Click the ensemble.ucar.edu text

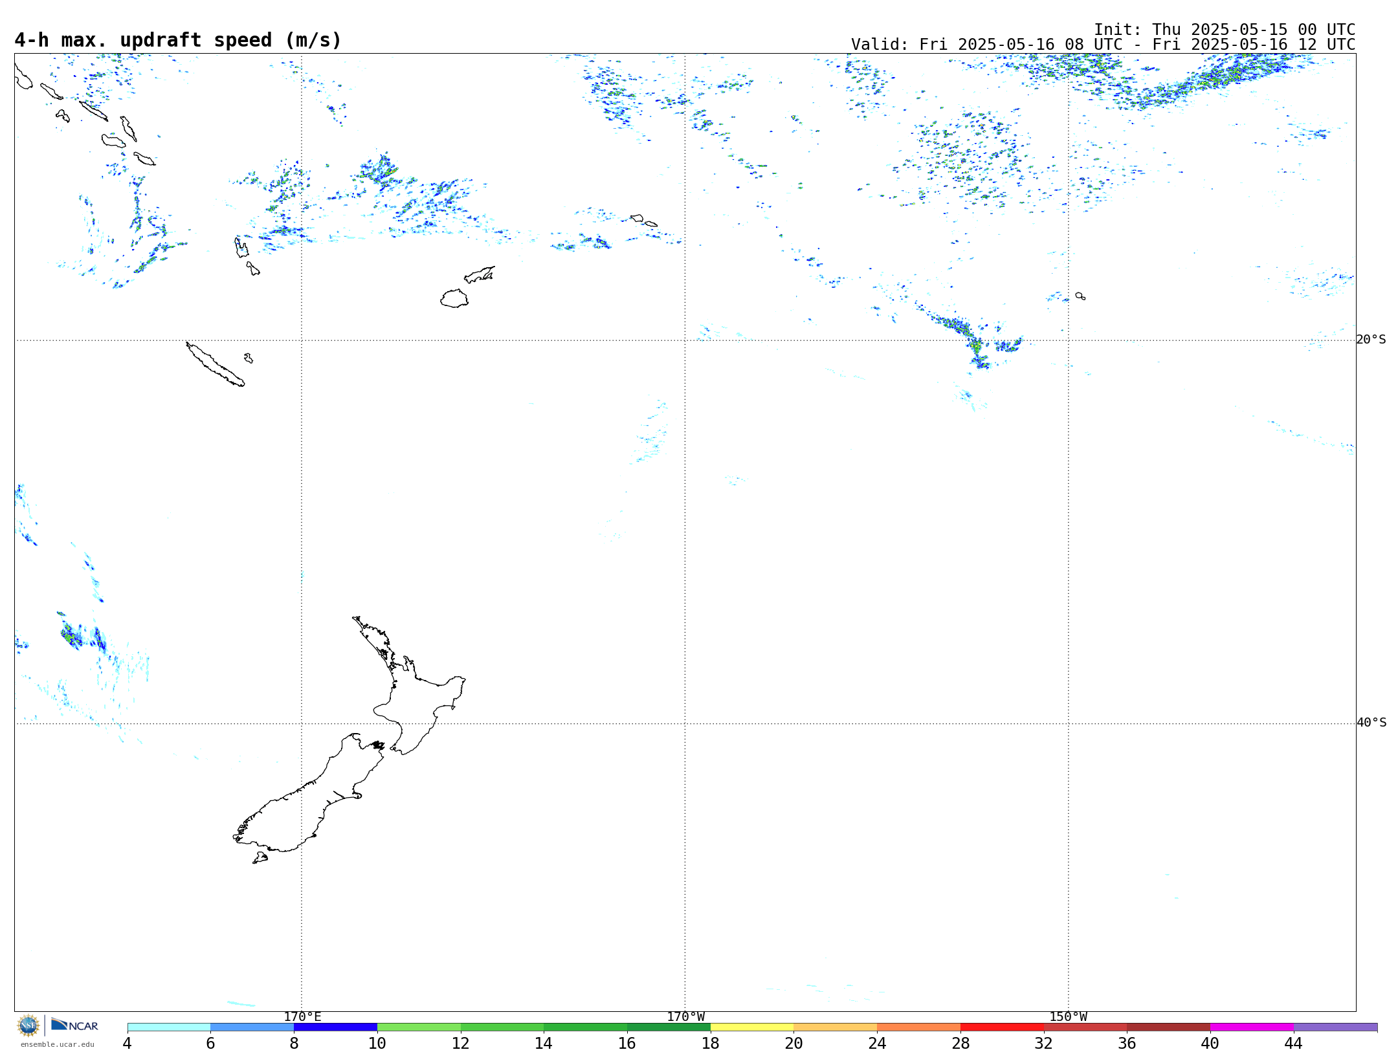[x=58, y=1044]
